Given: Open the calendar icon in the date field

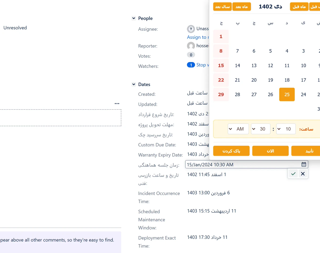Looking at the screenshot, I should click(303, 164).
